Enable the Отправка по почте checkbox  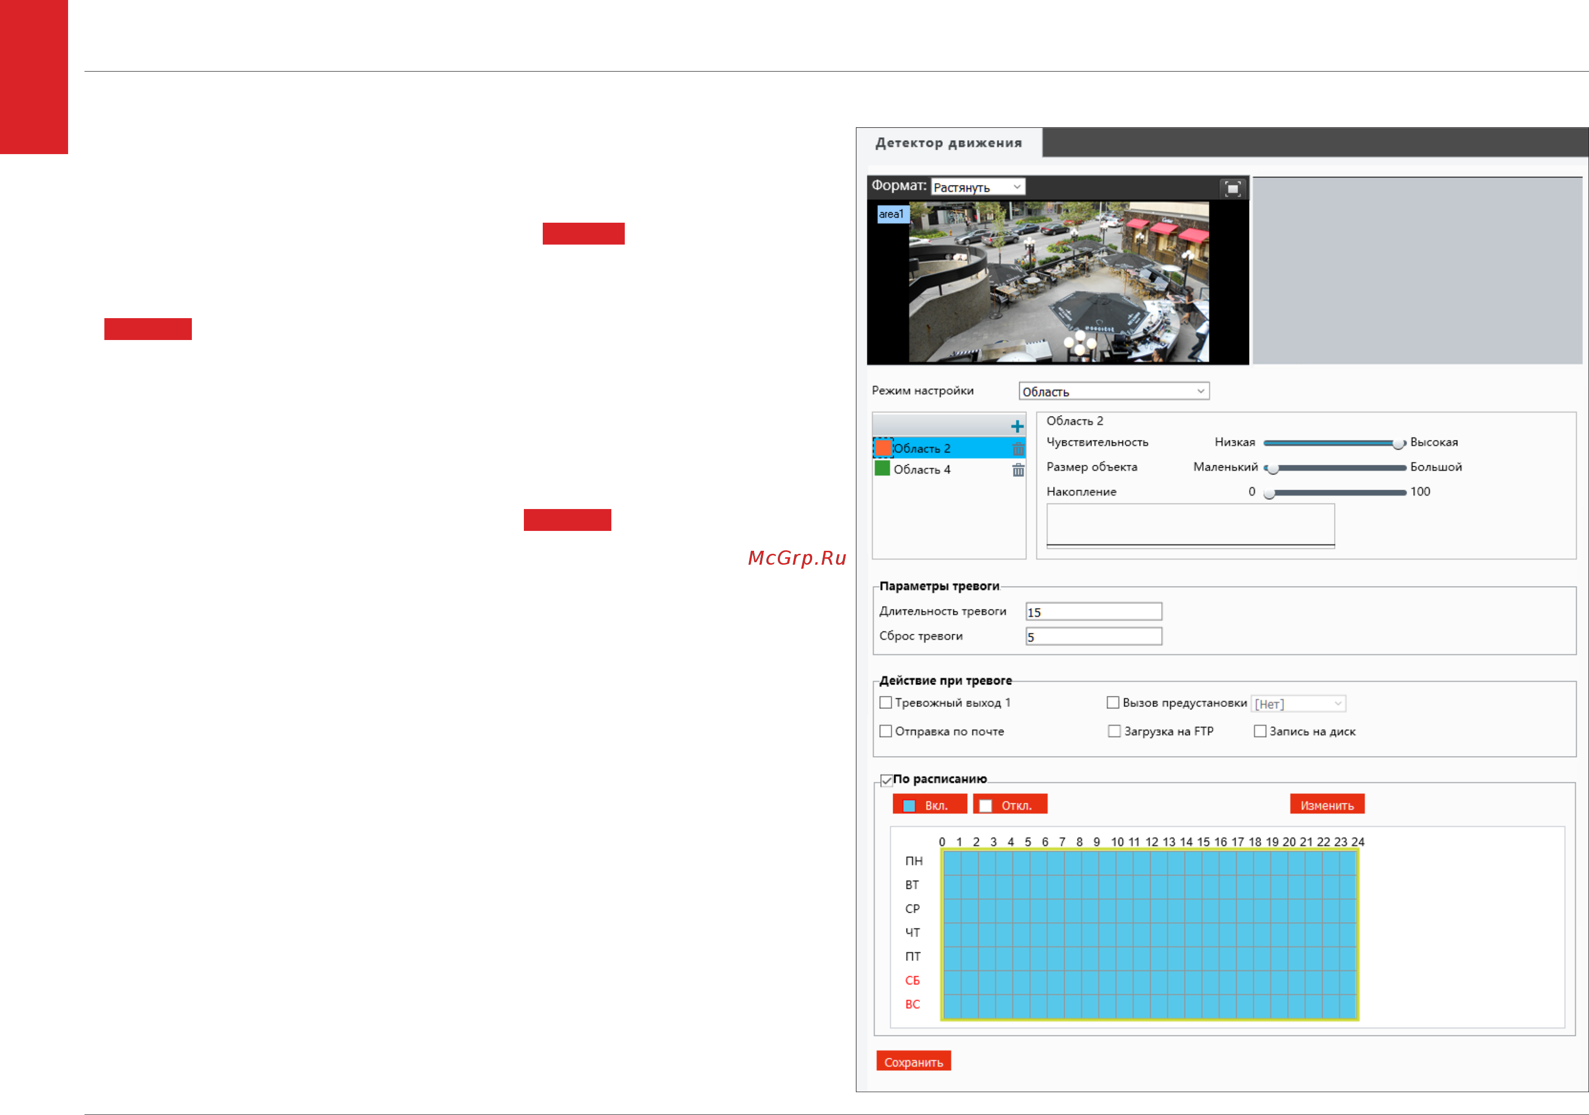[x=885, y=731]
